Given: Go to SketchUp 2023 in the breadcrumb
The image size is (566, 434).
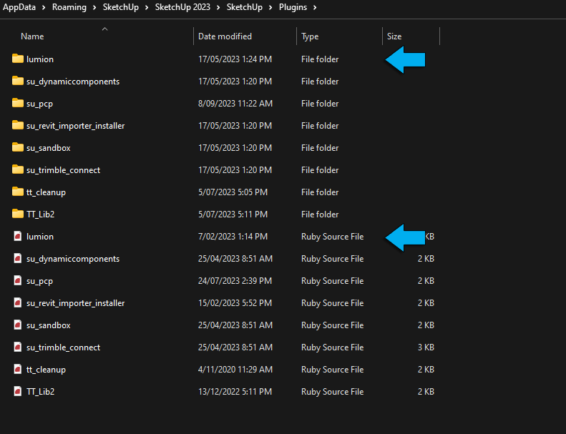Looking at the screenshot, I should 182,8.
